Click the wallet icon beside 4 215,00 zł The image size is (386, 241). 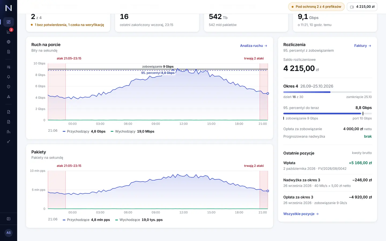pyautogui.click(x=352, y=7)
